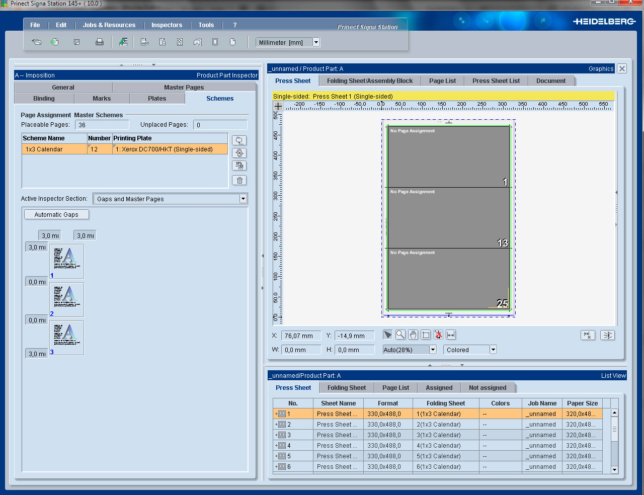This screenshot has width=644, height=495.
Task: Click the top-left 3,0 gap field
Action: coord(50,235)
